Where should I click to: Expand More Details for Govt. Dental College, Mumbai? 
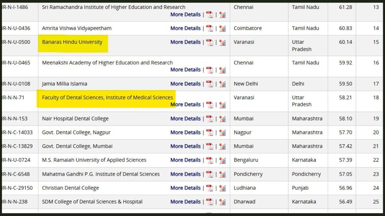pyautogui.click(x=185, y=146)
